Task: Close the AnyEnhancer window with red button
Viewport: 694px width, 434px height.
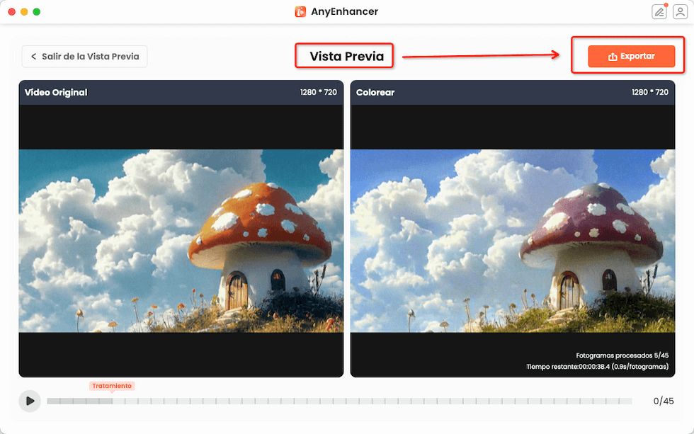Action: (11, 11)
